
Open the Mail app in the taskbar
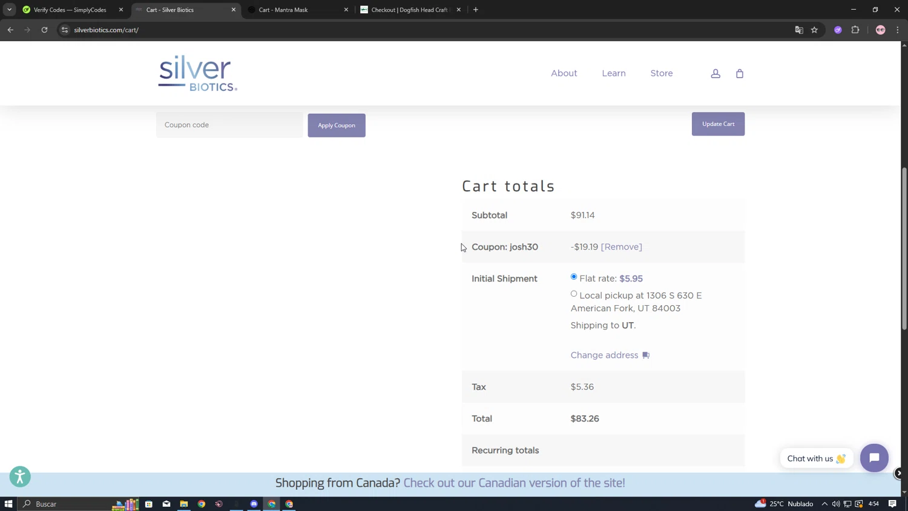(x=166, y=504)
